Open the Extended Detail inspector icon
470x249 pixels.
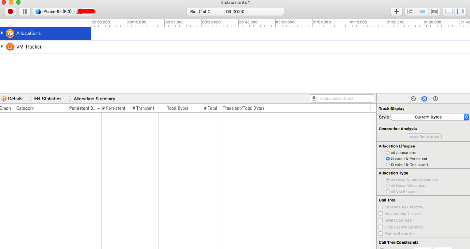pyautogui.click(x=436, y=99)
